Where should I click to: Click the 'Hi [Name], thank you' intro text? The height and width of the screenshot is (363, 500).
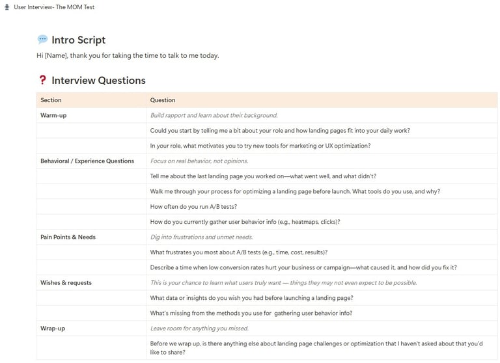coord(128,55)
